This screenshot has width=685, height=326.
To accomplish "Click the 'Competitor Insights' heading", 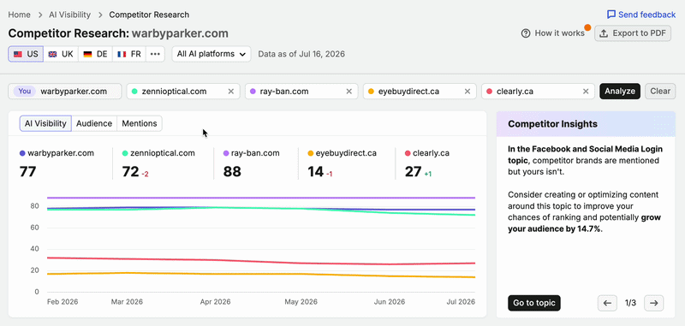I will (552, 124).
